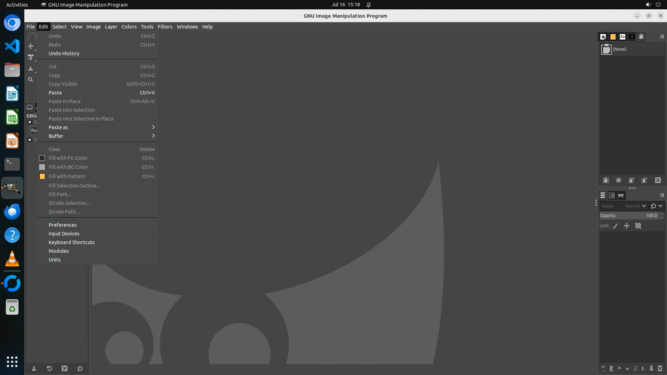The width and height of the screenshot is (667, 375).
Task: Click reset tool options icon at bottom-left
Action: coord(80,369)
